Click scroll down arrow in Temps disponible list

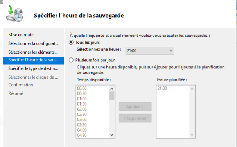pos(112,135)
